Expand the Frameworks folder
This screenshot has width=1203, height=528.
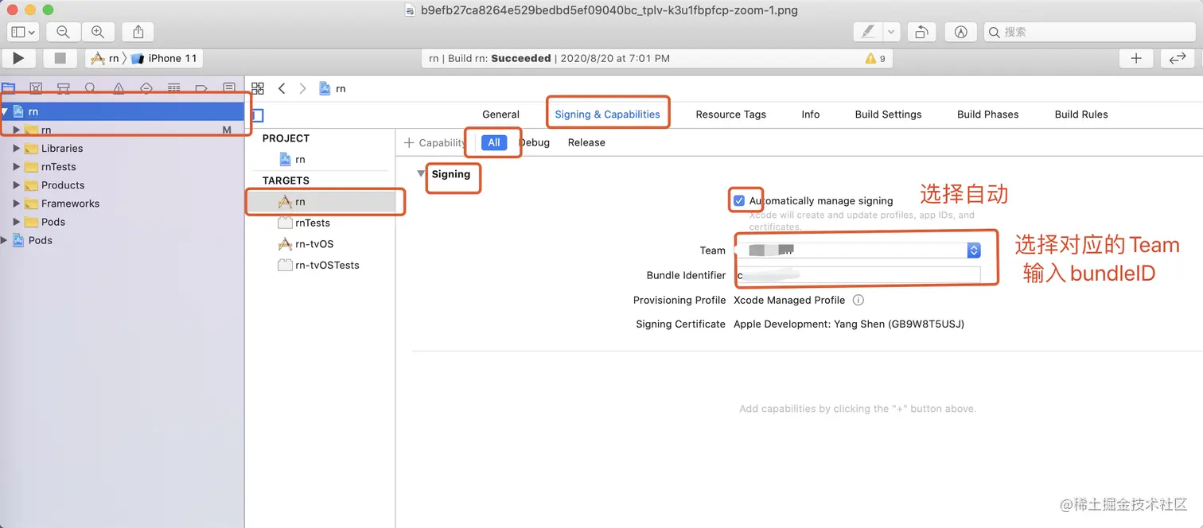tap(17, 203)
